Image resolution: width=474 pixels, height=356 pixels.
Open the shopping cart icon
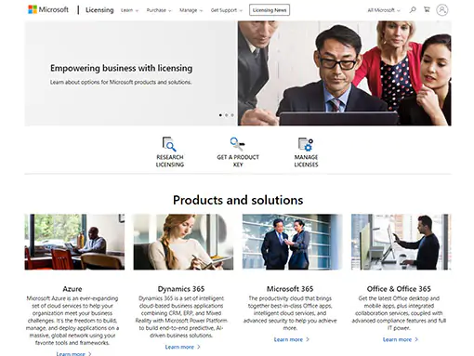point(427,9)
